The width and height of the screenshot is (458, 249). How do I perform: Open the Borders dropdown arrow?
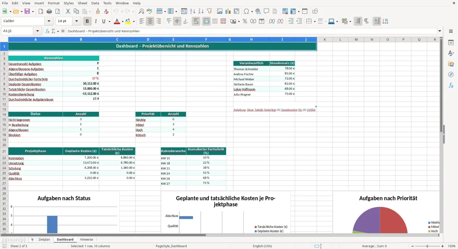(x=314, y=21)
